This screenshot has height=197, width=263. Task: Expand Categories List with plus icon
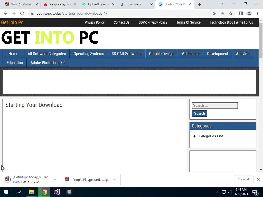pos(194,136)
